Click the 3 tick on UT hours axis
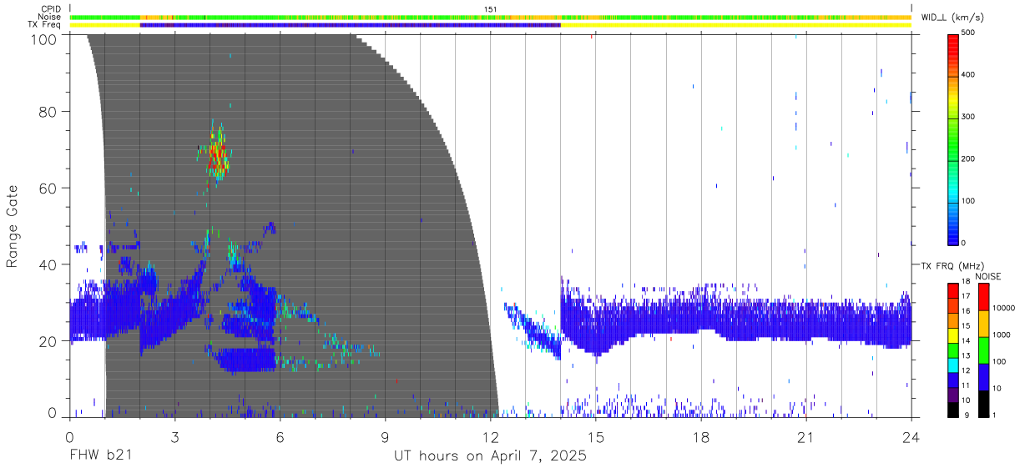 point(174,437)
